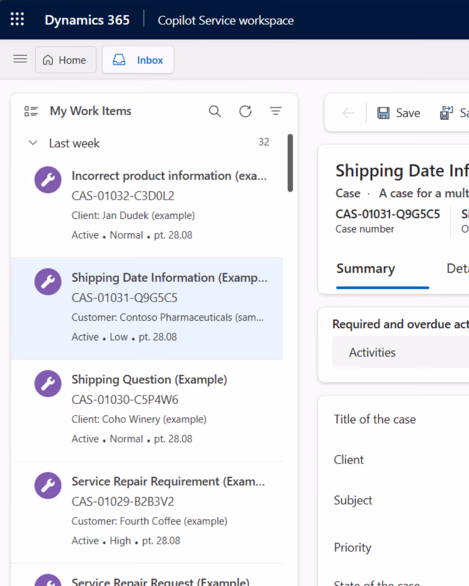This screenshot has width=469, height=586.
Task: Toggle the hamburger site map menu
Action: pyautogui.click(x=20, y=59)
